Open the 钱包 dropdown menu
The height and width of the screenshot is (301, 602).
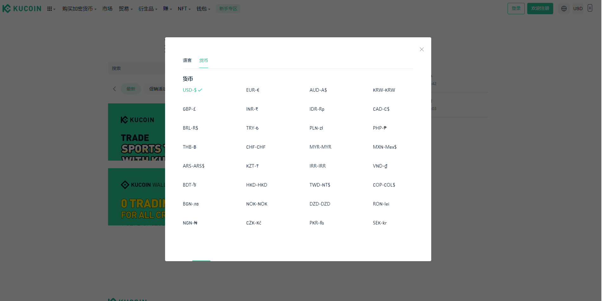(203, 9)
